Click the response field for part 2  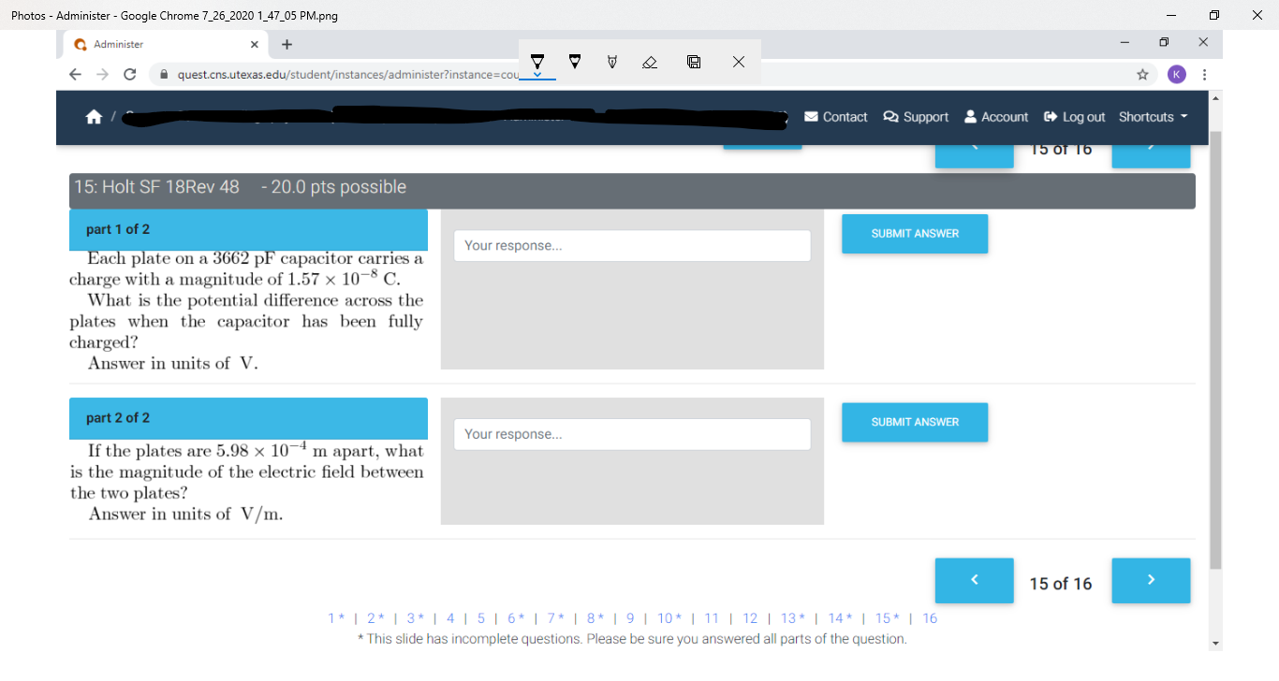[x=632, y=433]
